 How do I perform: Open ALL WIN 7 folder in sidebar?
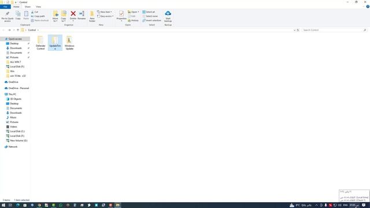pyautogui.click(x=16, y=62)
